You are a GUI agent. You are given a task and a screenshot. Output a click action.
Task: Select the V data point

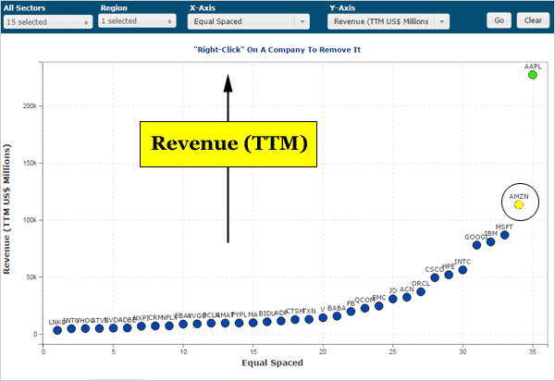[323, 318]
